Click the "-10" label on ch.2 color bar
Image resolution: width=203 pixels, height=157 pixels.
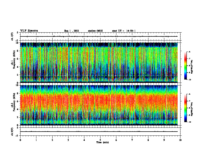pyautogui.click(x=189, y=122)
